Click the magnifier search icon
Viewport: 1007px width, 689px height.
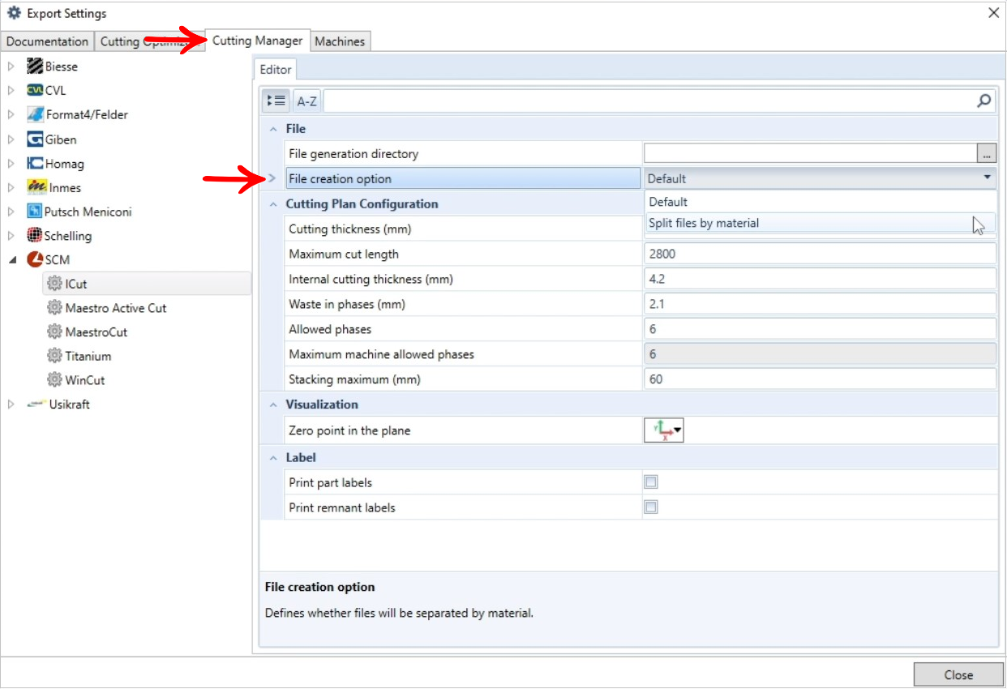983,101
